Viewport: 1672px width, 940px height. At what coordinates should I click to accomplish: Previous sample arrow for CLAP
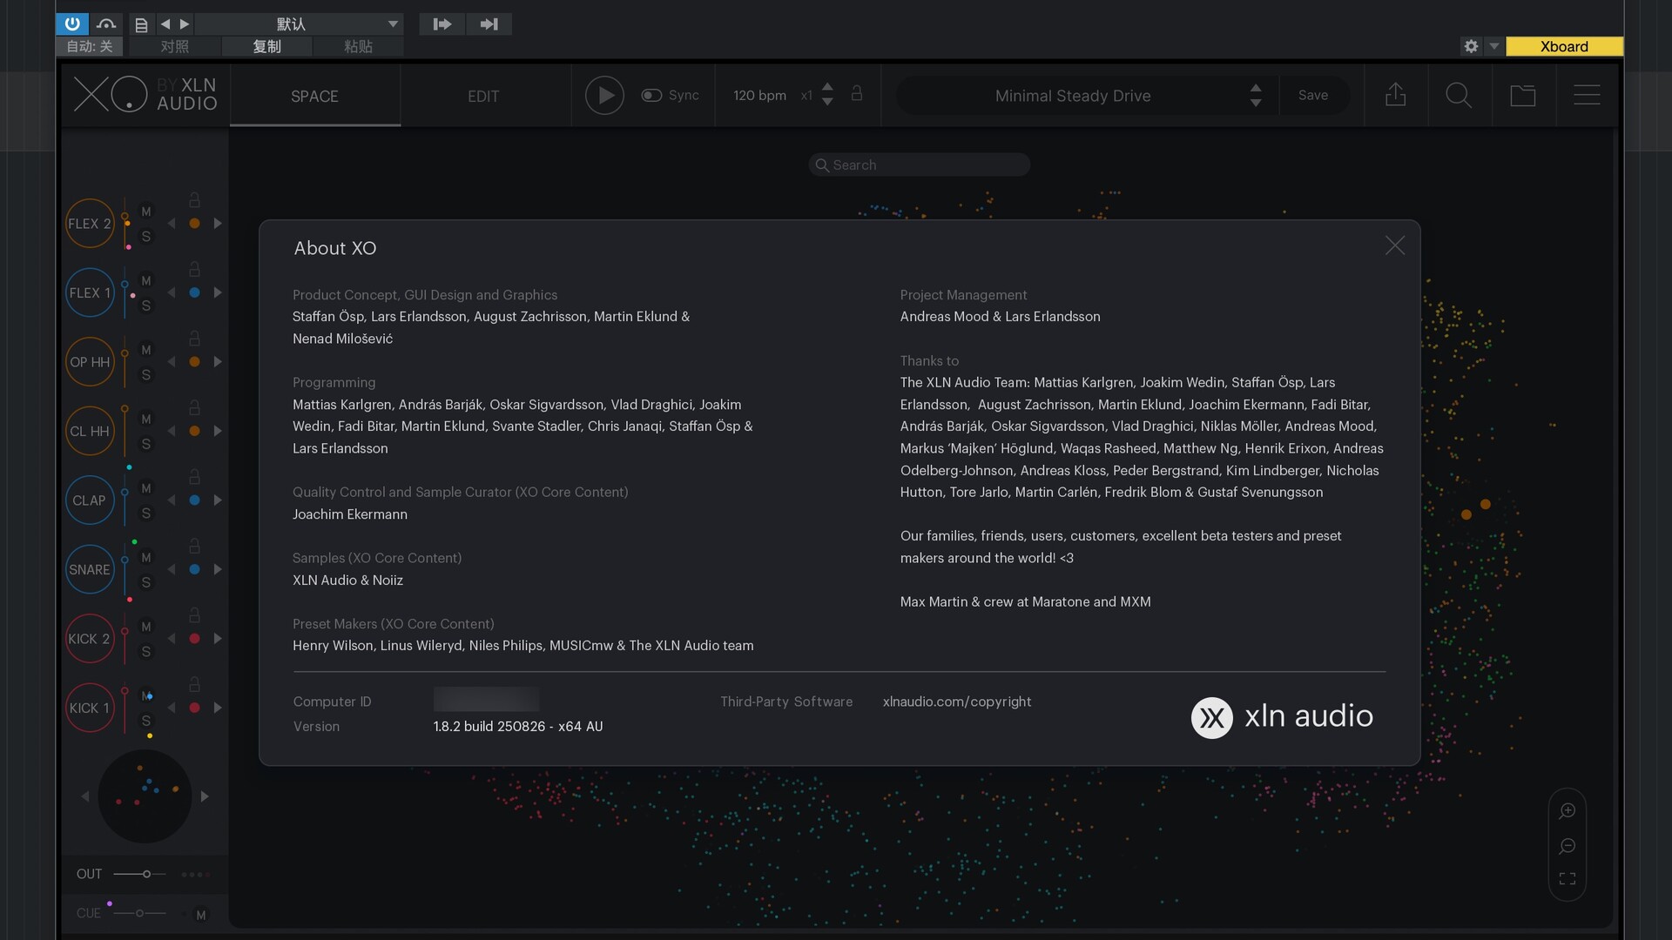[172, 500]
